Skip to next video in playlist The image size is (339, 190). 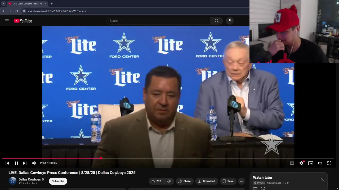click(25, 163)
